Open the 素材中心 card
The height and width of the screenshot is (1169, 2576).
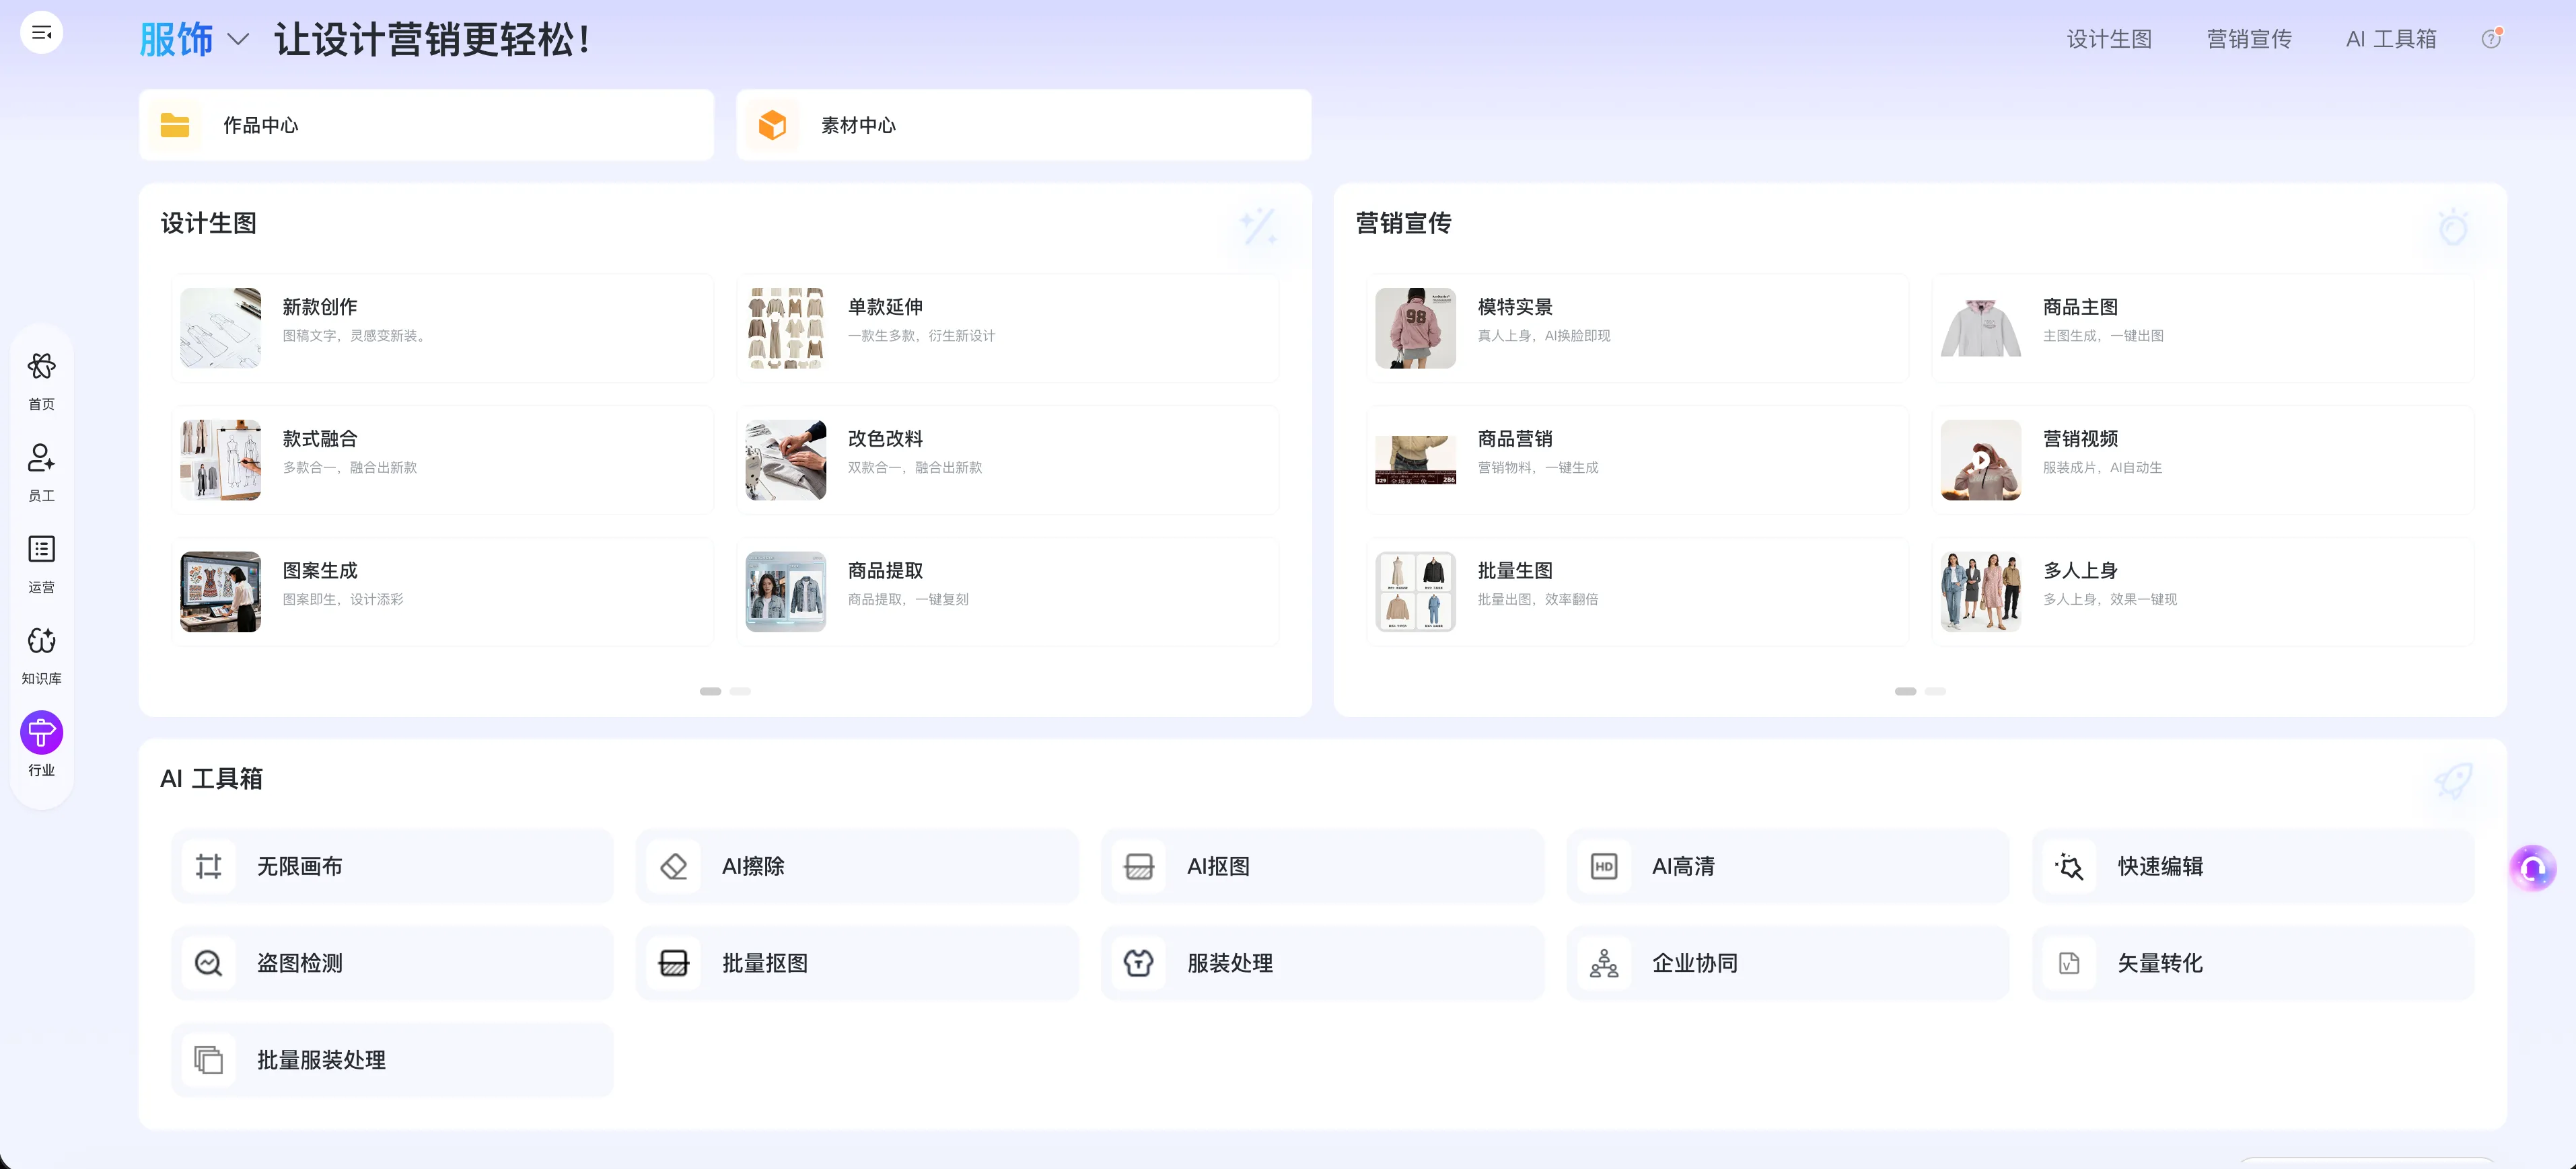coord(1024,125)
